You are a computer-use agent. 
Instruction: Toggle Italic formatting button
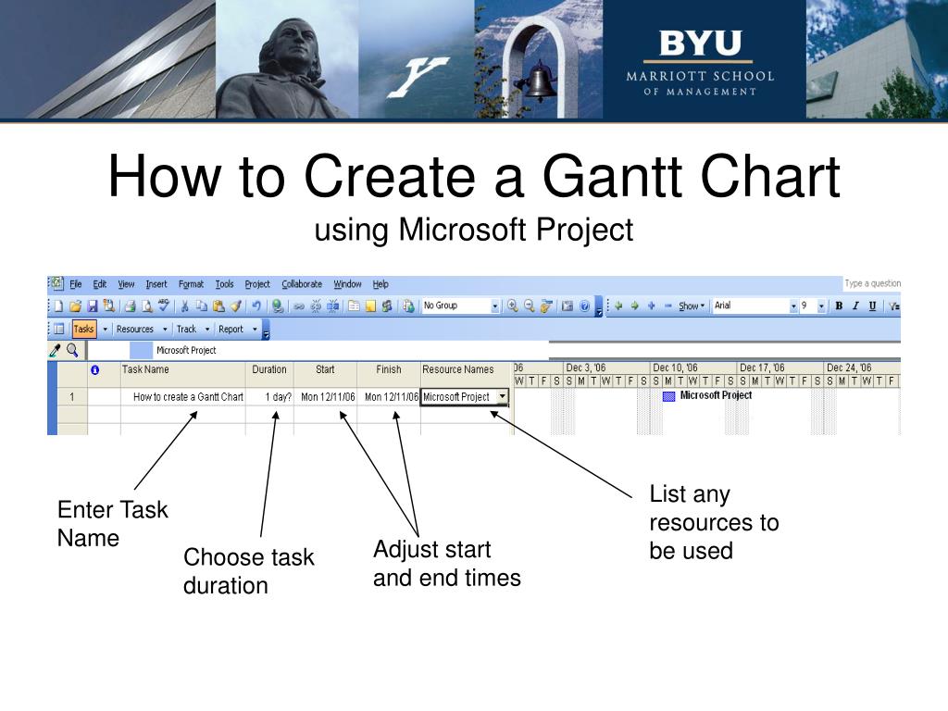[x=855, y=306]
